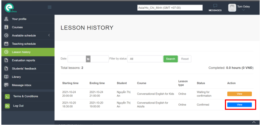
Task: Click the Action column header
Action: click(231, 83)
